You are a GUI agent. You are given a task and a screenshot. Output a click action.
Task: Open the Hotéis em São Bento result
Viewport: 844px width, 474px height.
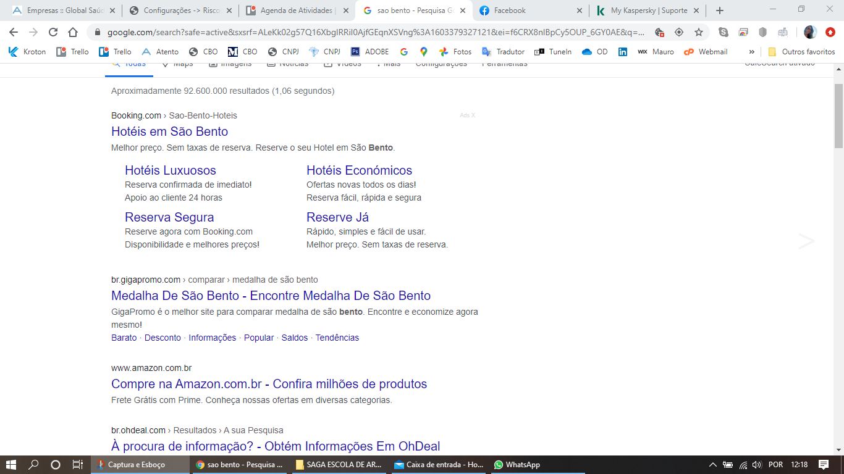tap(169, 131)
